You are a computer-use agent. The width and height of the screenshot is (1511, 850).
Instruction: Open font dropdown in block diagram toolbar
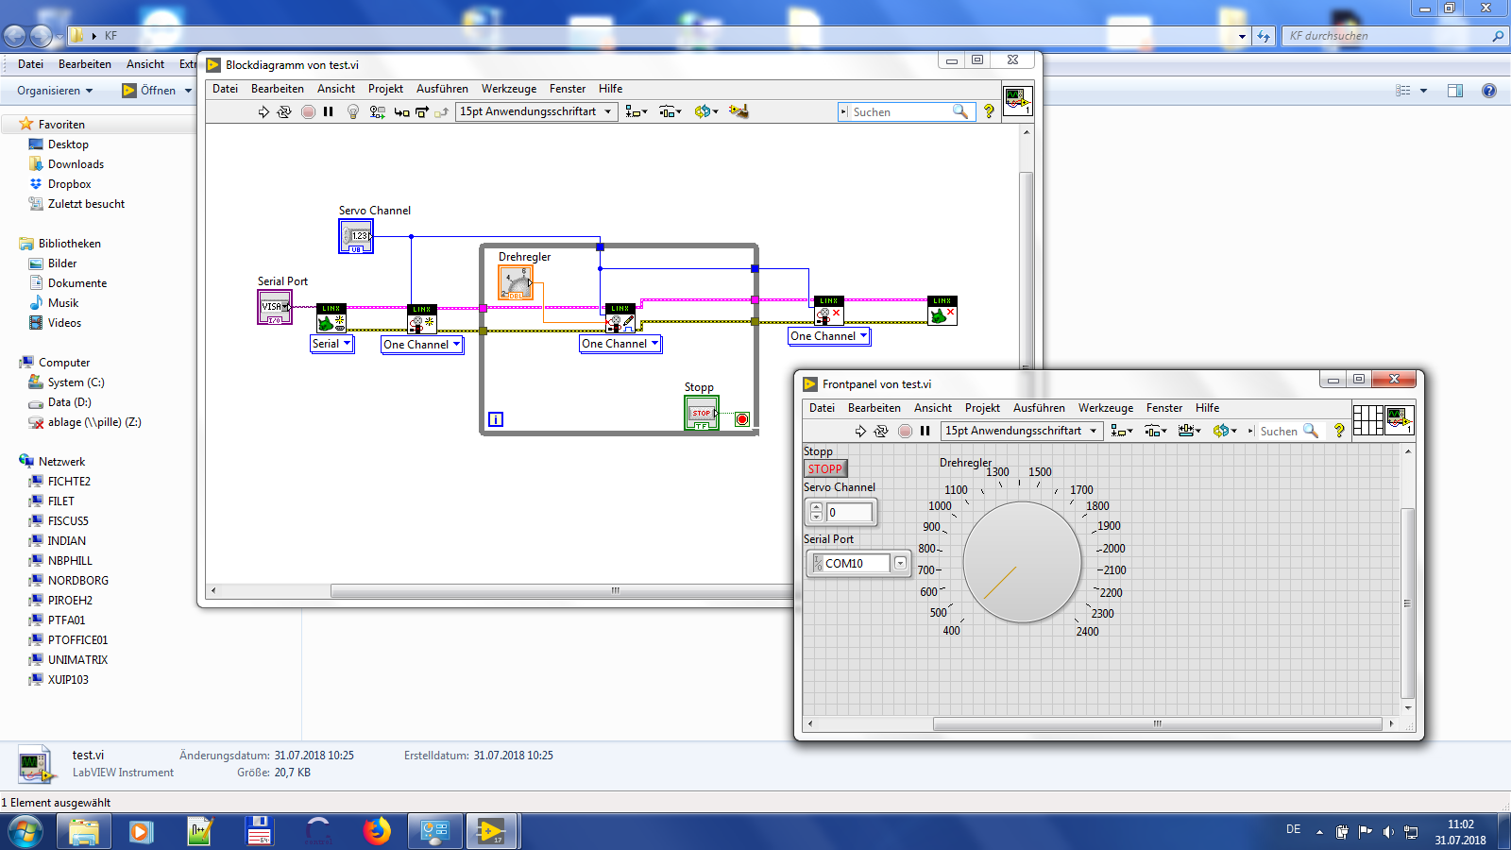(536, 111)
